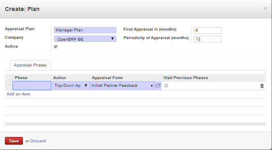
Task: Click the Save button
Action: point(14,141)
